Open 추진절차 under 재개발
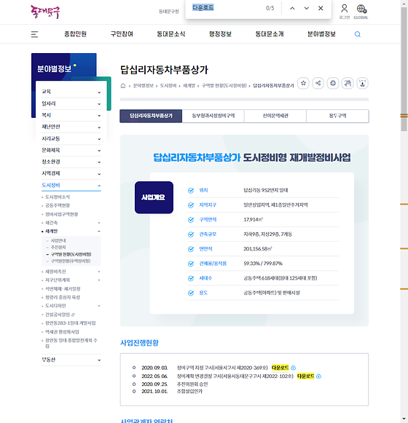The image size is (408, 423). pos(58,247)
